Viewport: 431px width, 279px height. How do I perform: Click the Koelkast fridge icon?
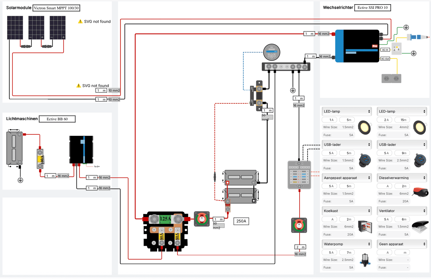[x=365, y=226]
